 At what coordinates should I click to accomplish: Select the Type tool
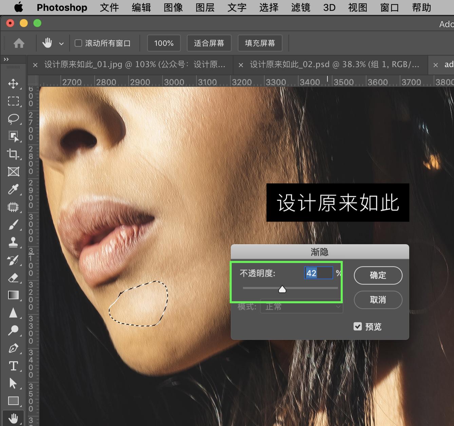pyautogui.click(x=14, y=366)
